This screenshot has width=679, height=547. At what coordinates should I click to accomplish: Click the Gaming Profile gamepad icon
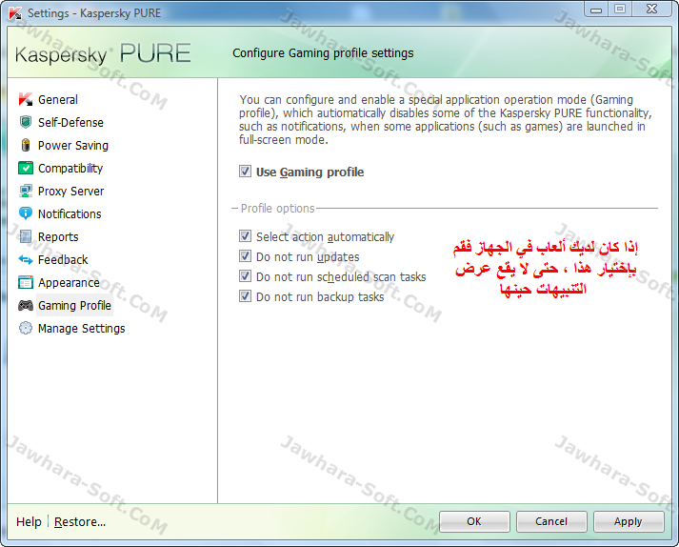tap(26, 306)
